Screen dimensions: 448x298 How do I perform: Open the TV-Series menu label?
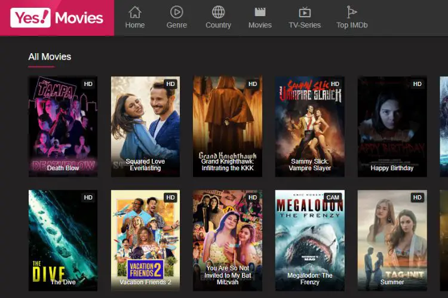305,25
